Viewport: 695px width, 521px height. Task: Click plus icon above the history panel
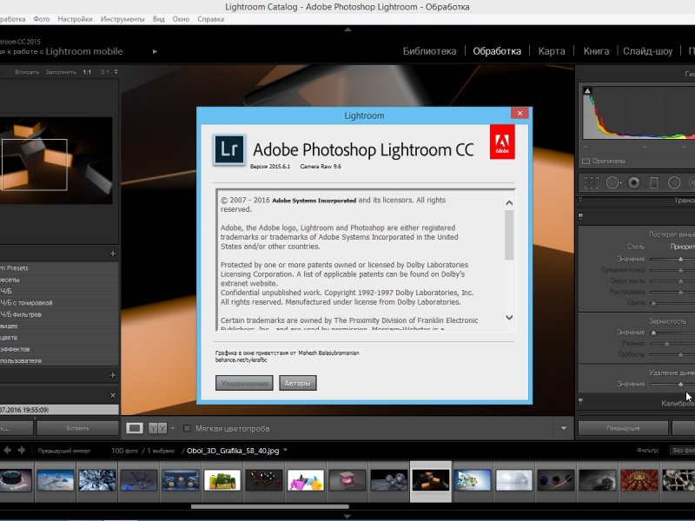tap(113, 375)
